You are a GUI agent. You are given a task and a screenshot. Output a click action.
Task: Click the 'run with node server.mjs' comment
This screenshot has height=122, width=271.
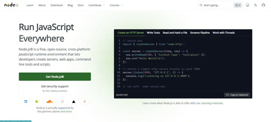click(x=144, y=86)
